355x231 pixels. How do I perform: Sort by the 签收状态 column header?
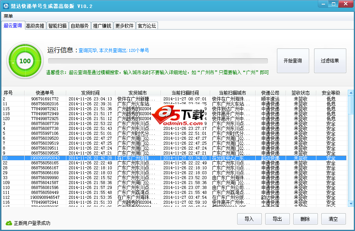point(301,93)
